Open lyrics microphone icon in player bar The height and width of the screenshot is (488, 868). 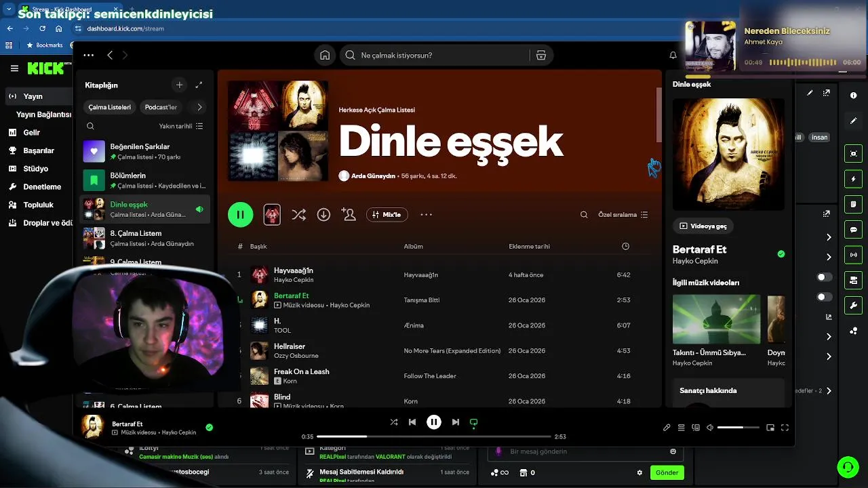(667, 428)
